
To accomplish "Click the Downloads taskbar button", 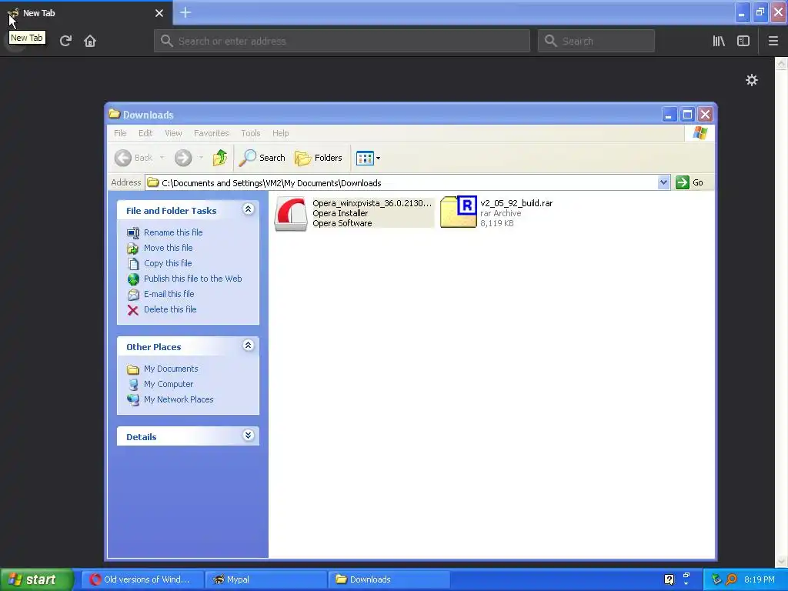I will tap(389, 579).
